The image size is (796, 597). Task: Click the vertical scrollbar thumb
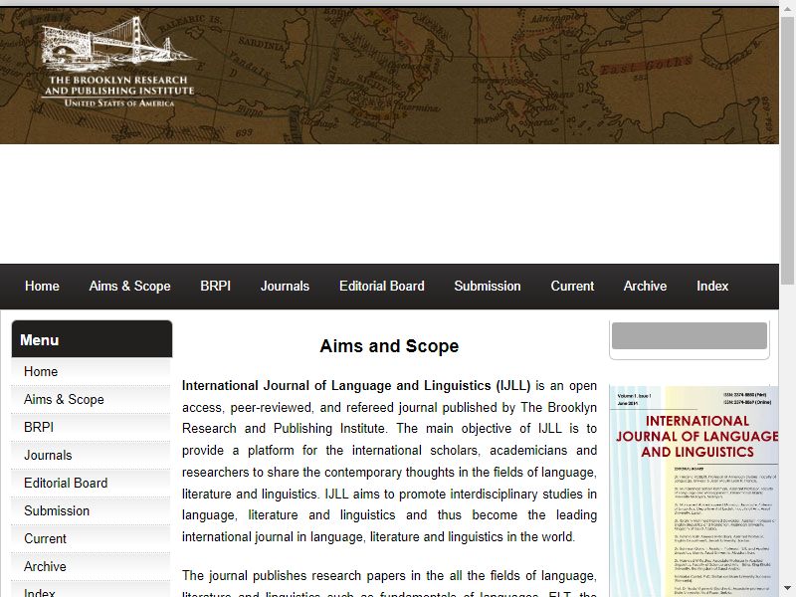coord(787,150)
